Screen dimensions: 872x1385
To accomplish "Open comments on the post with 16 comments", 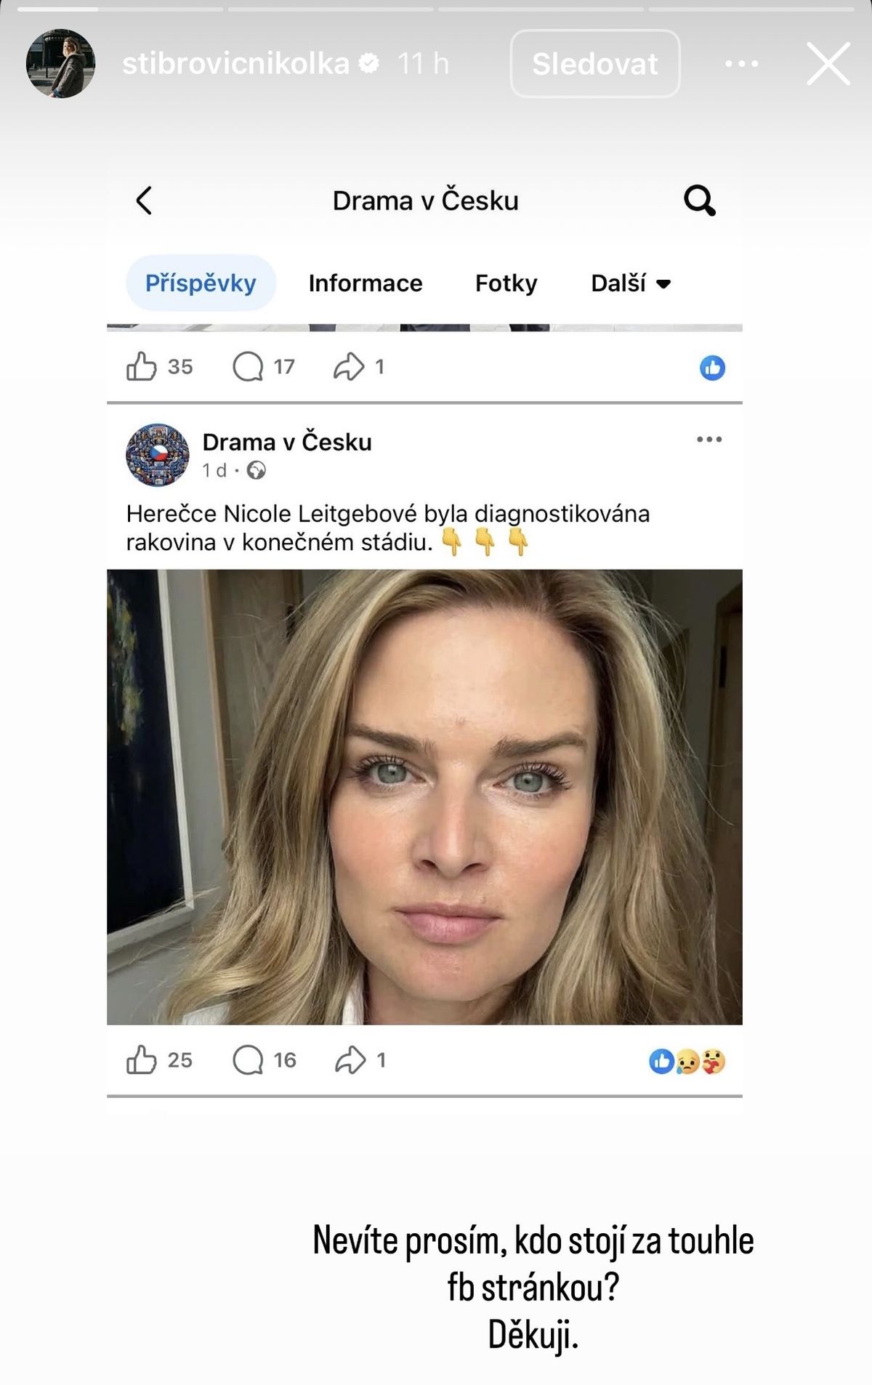I will pyautogui.click(x=248, y=1060).
